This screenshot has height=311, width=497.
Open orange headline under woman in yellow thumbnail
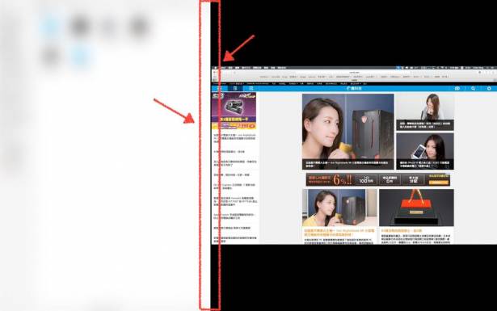(x=339, y=233)
